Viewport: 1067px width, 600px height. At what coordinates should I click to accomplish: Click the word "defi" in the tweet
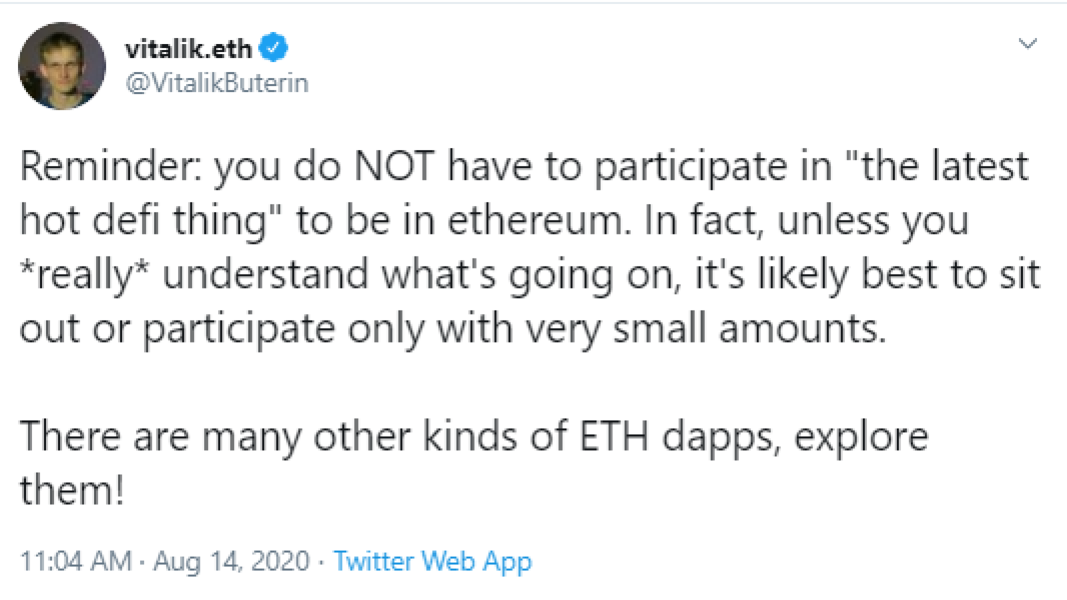click(126, 220)
